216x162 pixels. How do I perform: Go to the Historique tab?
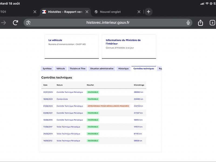[x=123, y=69]
